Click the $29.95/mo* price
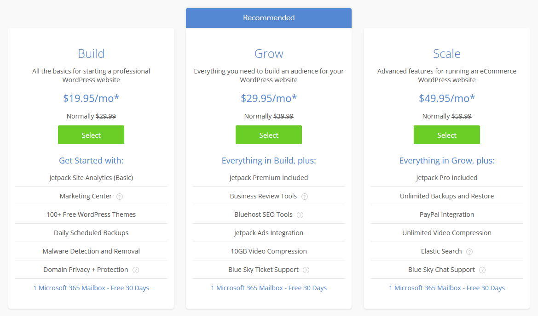 tap(269, 98)
